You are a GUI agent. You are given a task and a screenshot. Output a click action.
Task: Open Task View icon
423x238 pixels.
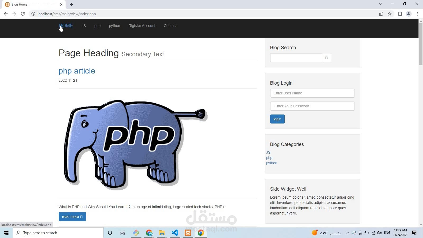[x=123, y=233]
